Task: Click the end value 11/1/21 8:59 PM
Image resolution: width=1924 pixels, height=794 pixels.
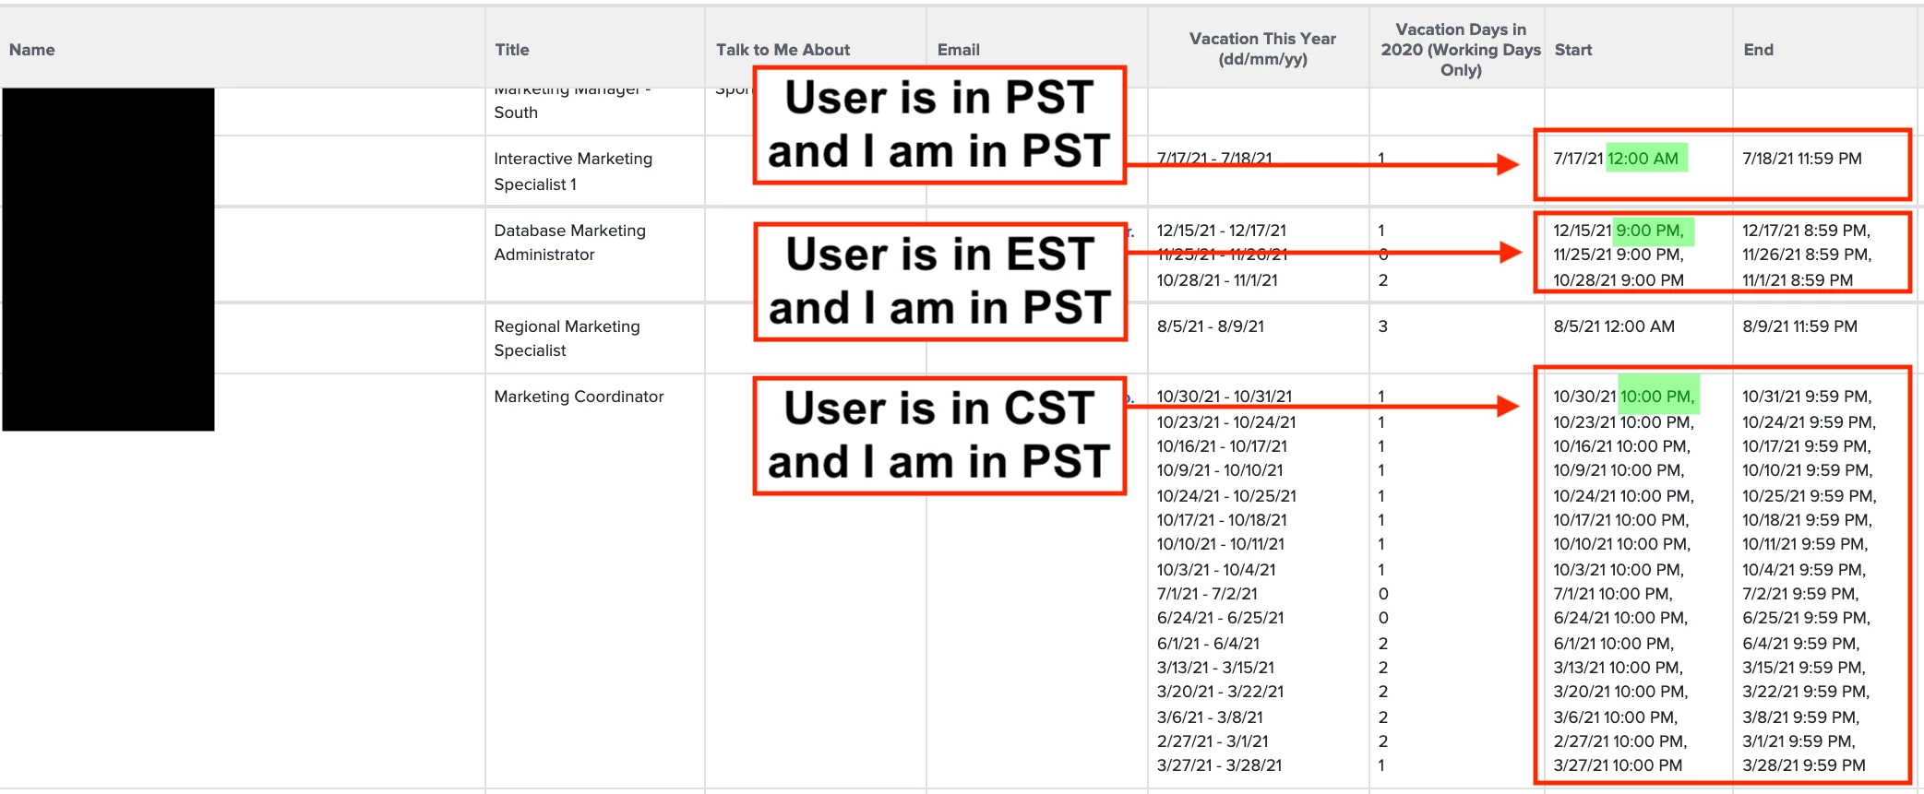Action: (1798, 280)
